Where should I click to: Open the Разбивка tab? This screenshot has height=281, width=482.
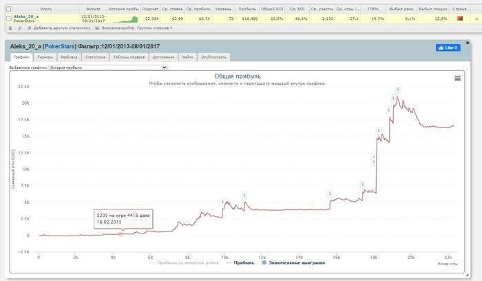(x=69, y=57)
